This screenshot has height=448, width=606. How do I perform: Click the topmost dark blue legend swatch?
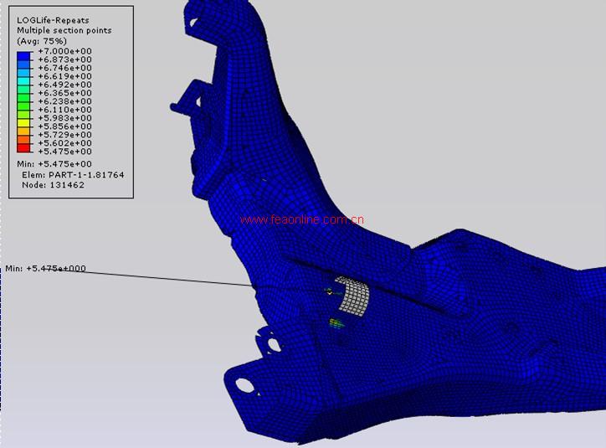tap(24, 55)
